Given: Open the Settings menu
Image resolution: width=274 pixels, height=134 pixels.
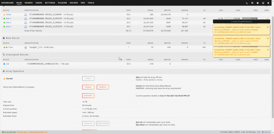Looking at the screenshot, I should tap(50, 3).
